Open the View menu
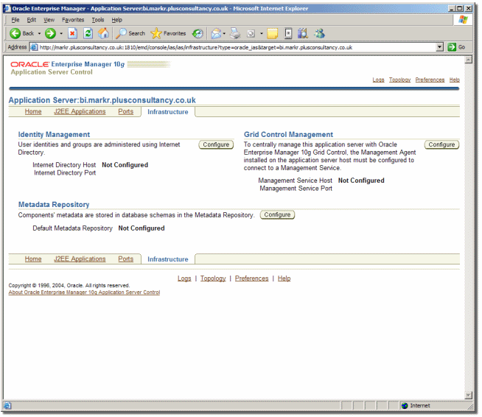 point(49,20)
